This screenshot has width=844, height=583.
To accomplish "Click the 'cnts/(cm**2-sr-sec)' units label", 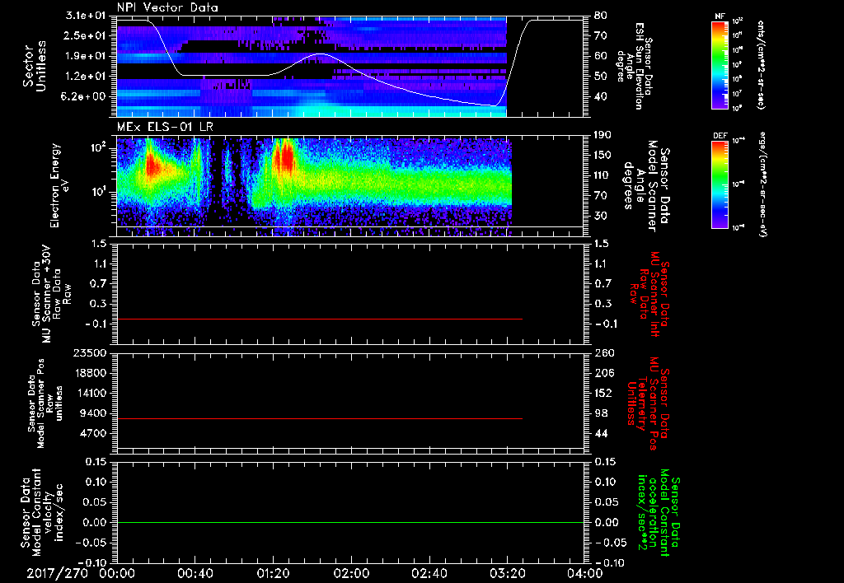I will click(761, 65).
